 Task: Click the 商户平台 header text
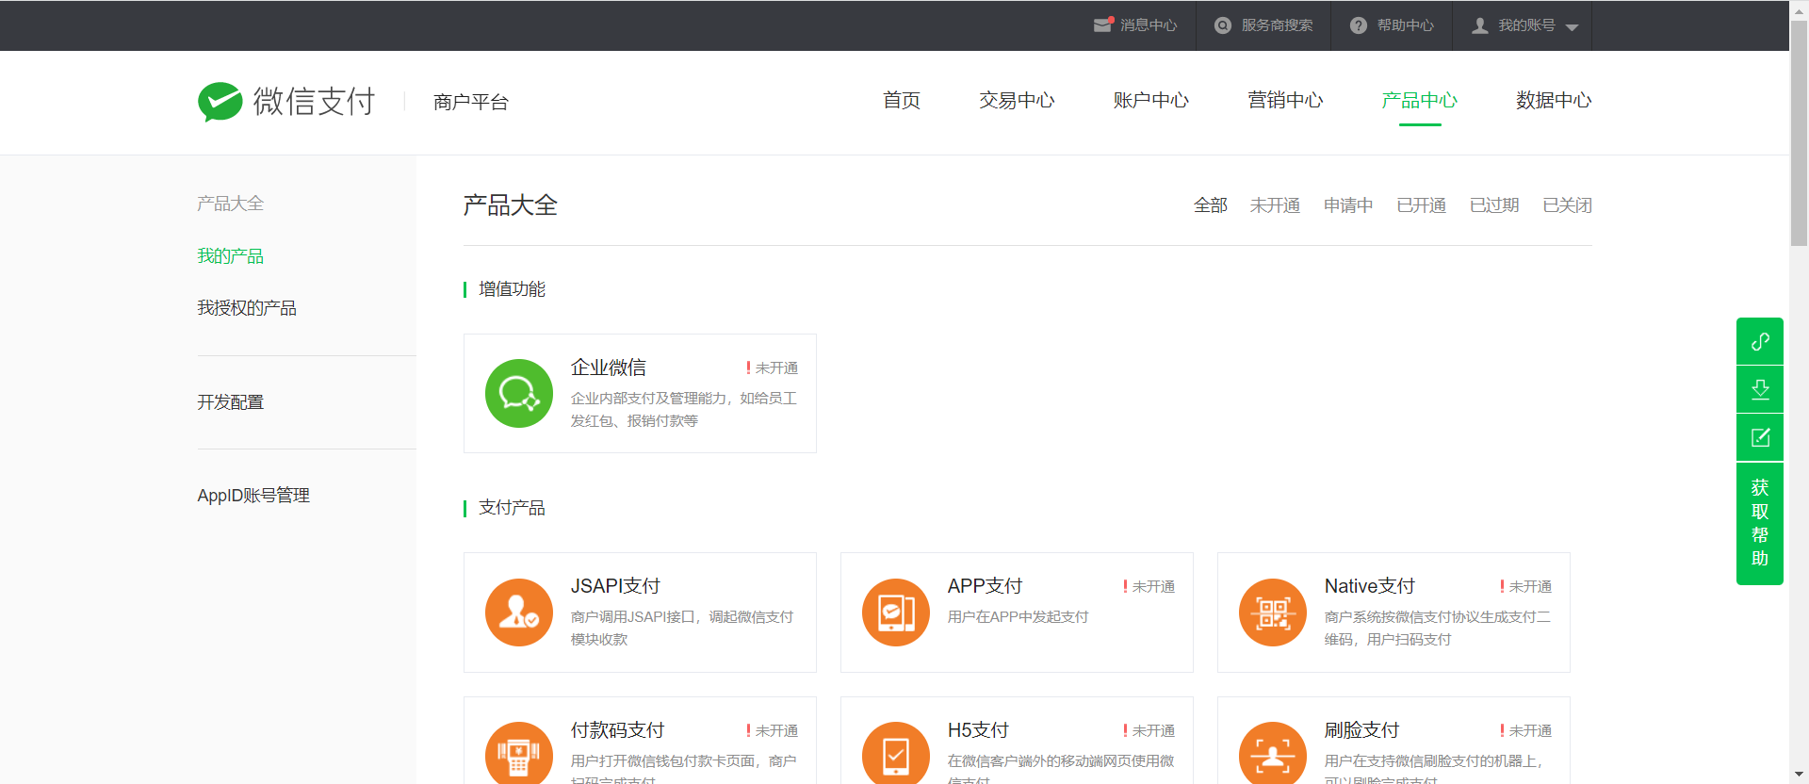pos(471,102)
